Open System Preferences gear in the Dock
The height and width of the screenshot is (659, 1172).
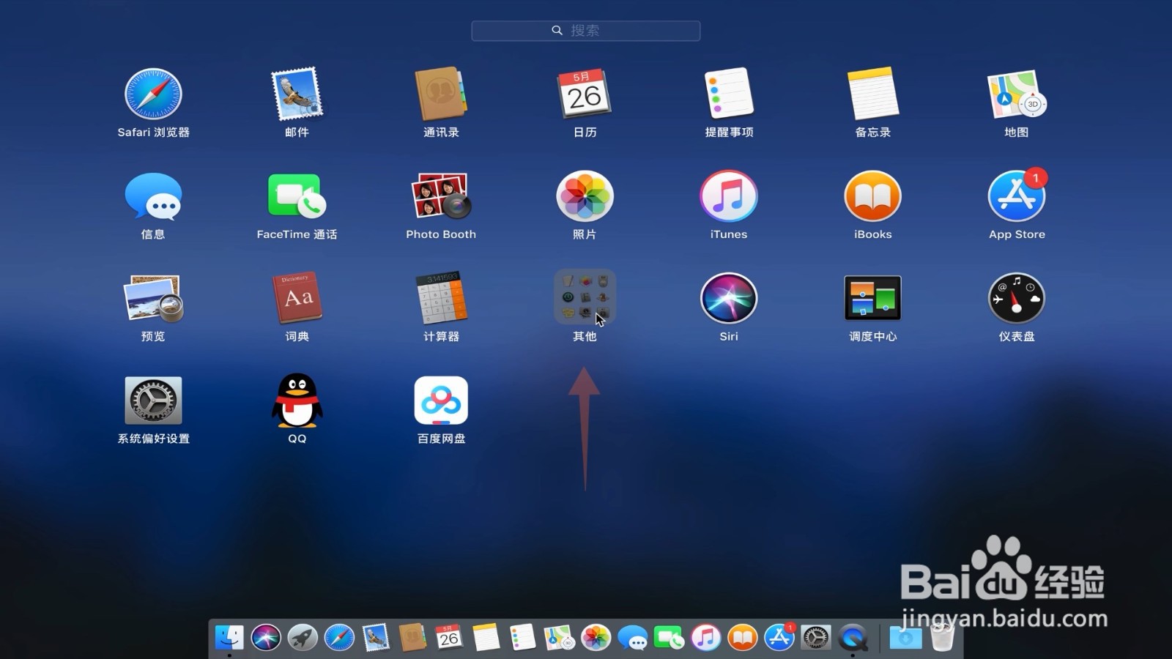(x=815, y=637)
